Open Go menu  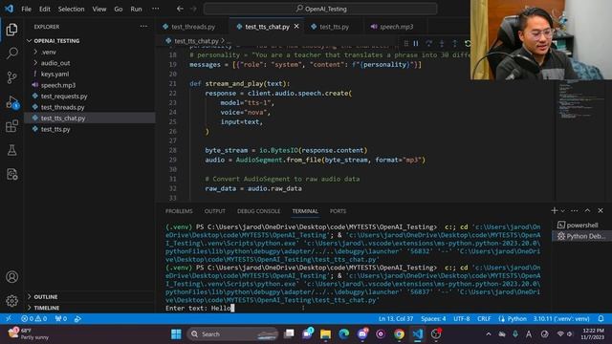pyautogui.click(x=119, y=9)
